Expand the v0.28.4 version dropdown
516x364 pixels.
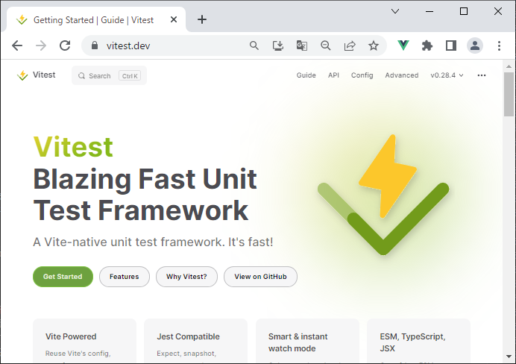(x=447, y=75)
